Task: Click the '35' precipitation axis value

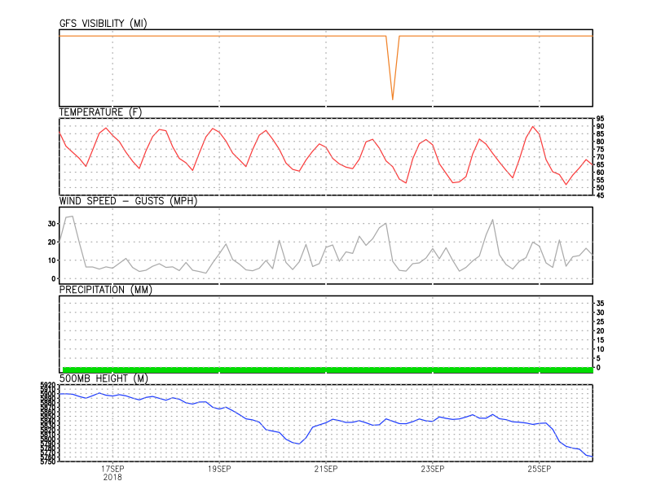Action: coord(600,304)
